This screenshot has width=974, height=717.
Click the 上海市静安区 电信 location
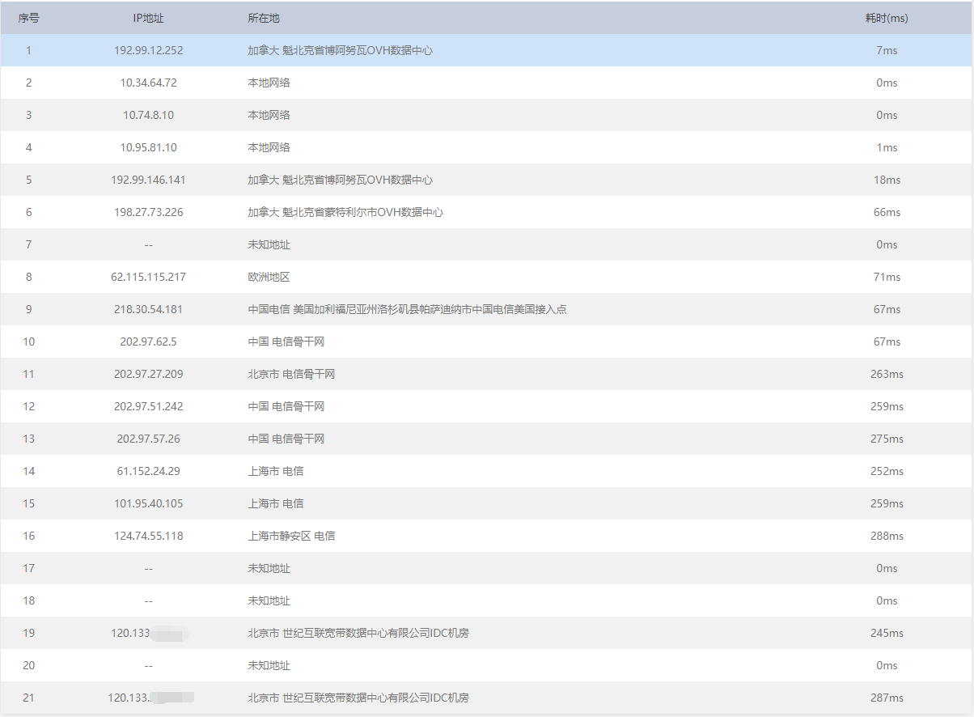pos(291,536)
